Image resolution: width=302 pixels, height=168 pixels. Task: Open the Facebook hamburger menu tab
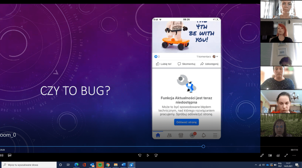[215, 135]
